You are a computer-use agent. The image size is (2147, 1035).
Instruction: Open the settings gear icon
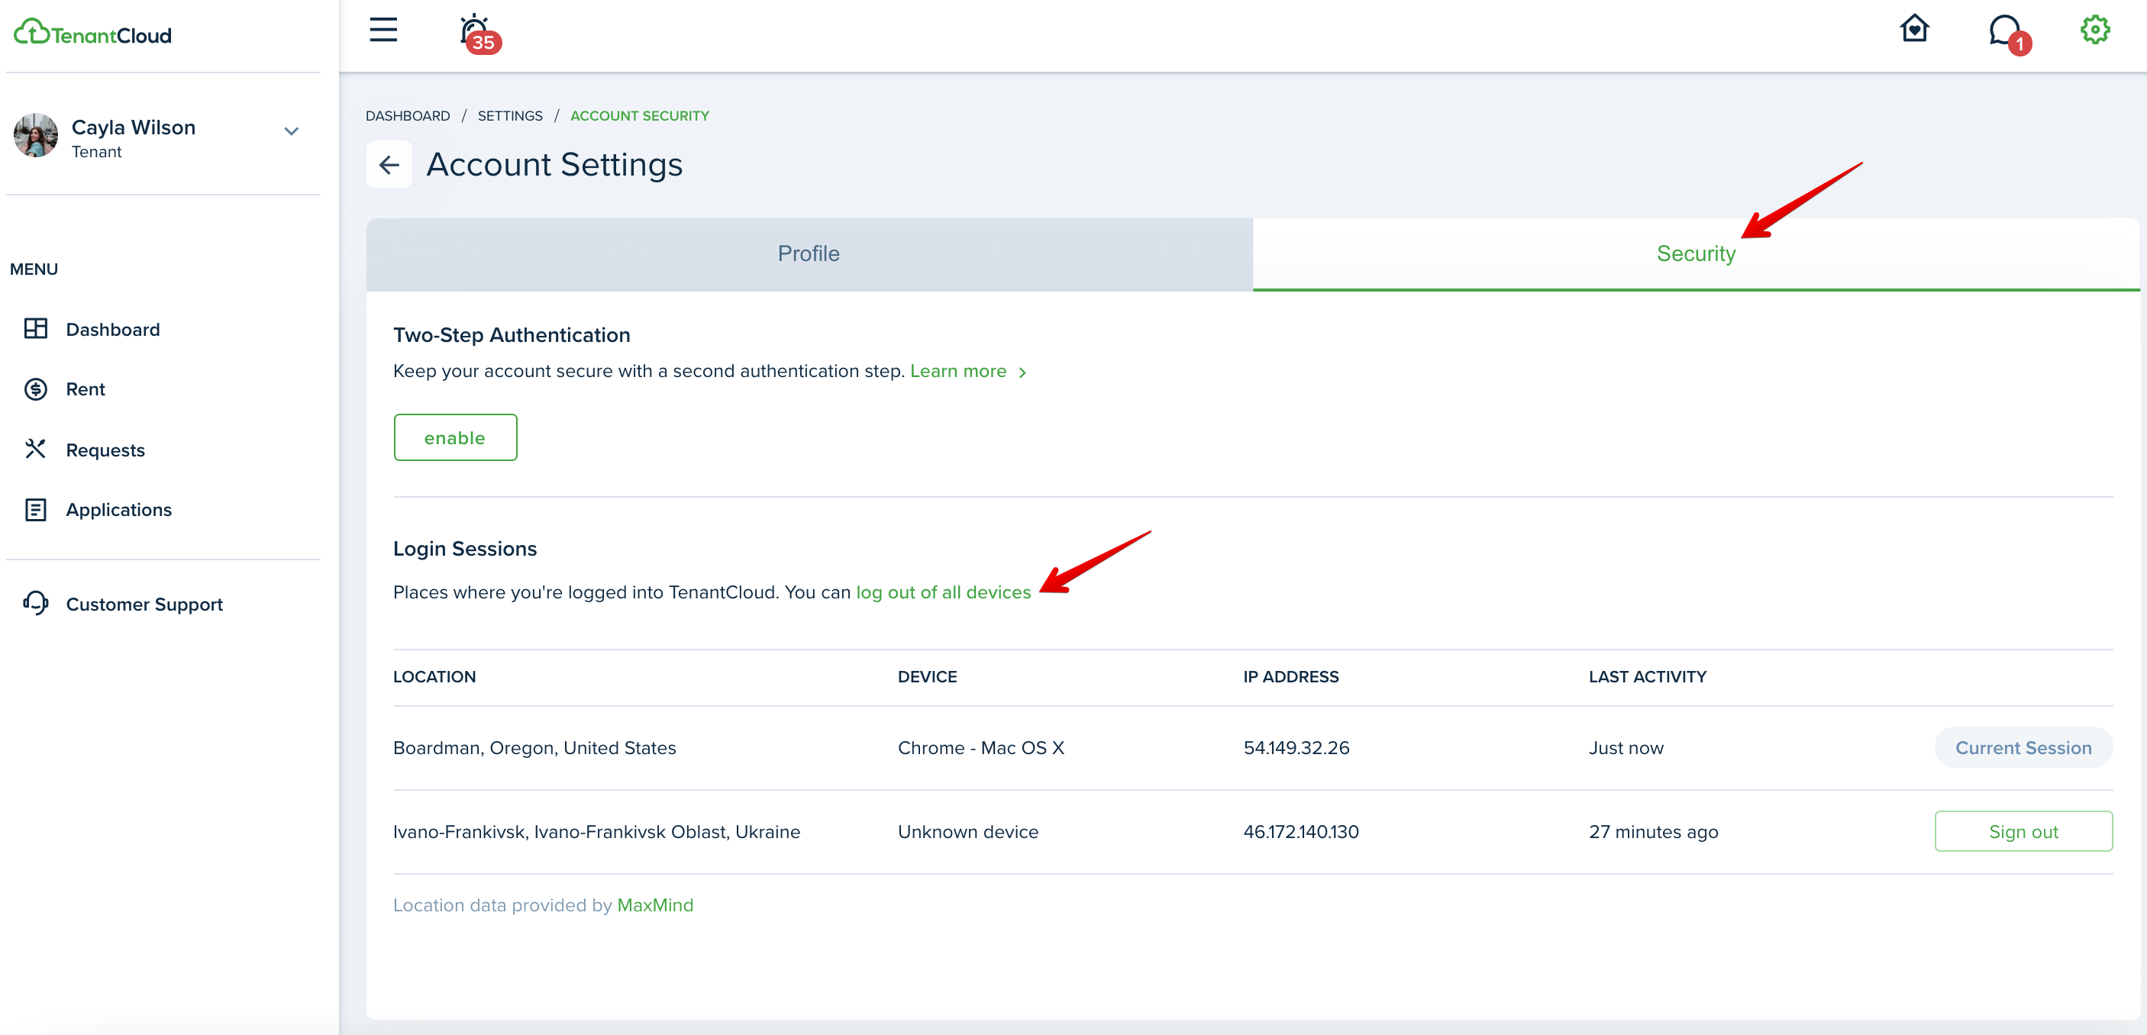click(x=2094, y=30)
